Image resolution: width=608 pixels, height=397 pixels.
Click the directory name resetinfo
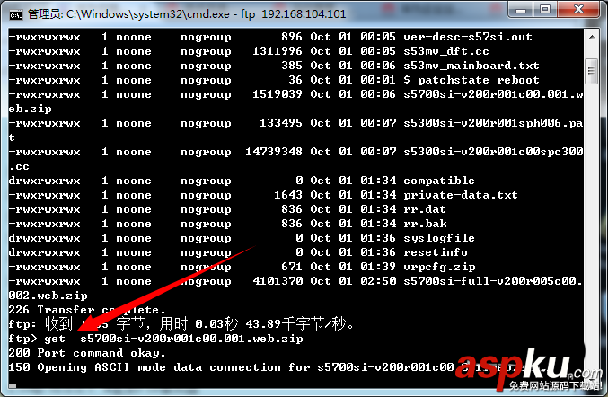436,252
